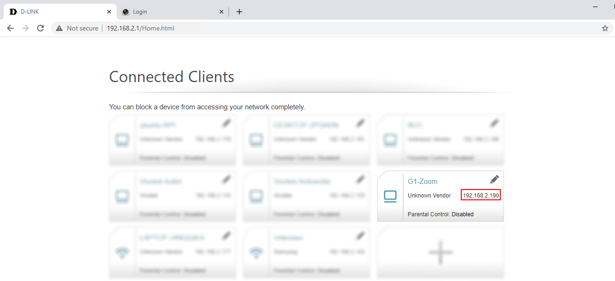Go back to the previous page
Screen dimensions: 615x281
10,28
